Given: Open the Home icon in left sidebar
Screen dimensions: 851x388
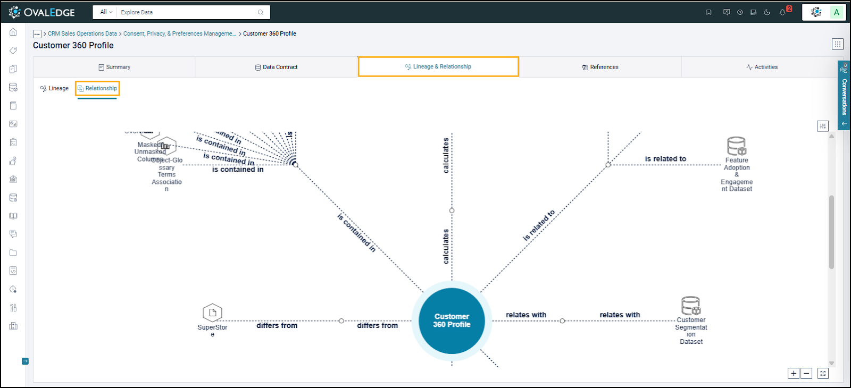Looking at the screenshot, I should tap(13, 32).
